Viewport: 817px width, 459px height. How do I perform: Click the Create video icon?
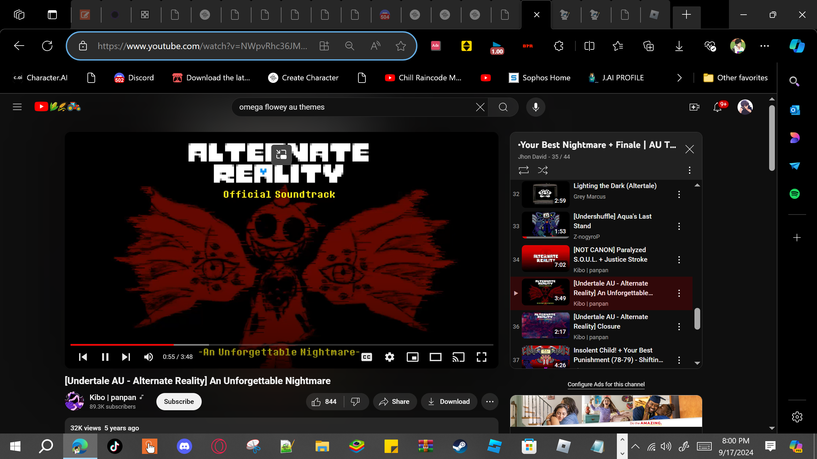pyautogui.click(x=694, y=107)
